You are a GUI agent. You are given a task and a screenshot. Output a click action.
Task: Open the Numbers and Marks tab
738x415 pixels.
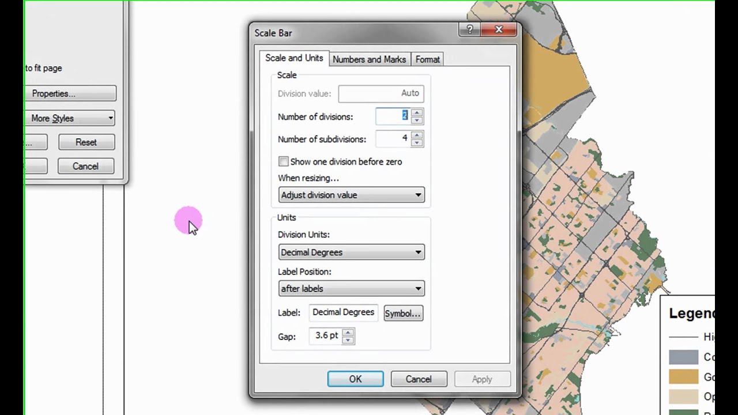pyautogui.click(x=370, y=59)
